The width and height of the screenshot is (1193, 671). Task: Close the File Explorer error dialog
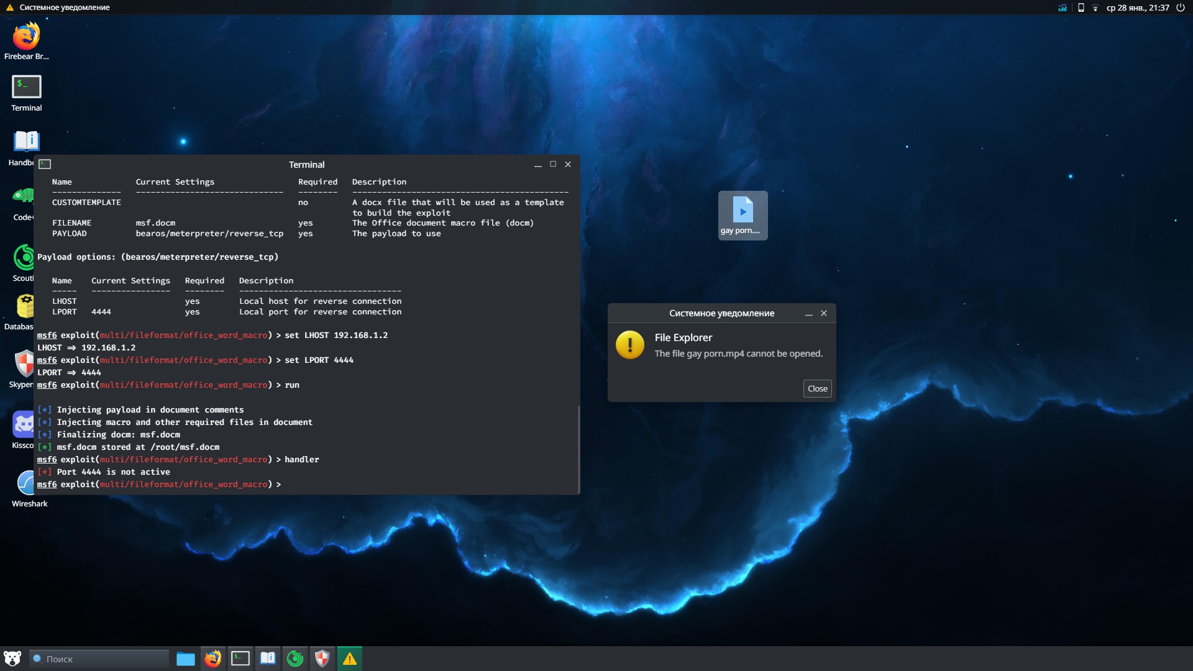(x=817, y=389)
